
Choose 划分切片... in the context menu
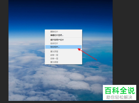click(x=63, y=47)
